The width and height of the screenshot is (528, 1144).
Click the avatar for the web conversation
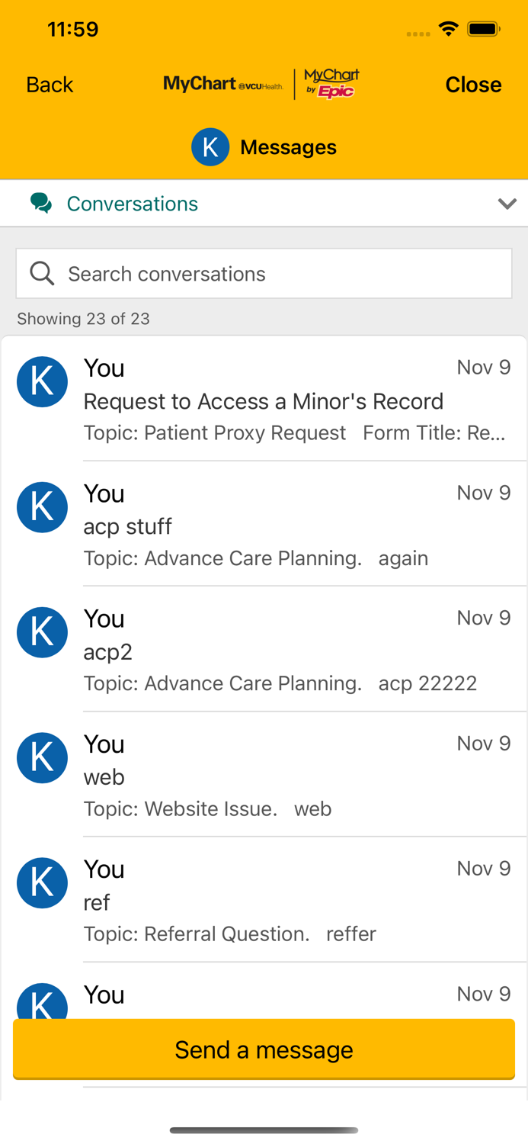click(x=42, y=757)
